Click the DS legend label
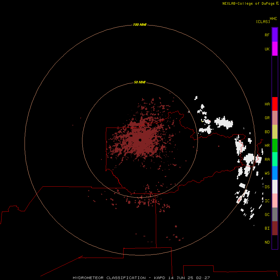Screen dimensions: 280x280 point(267,187)
